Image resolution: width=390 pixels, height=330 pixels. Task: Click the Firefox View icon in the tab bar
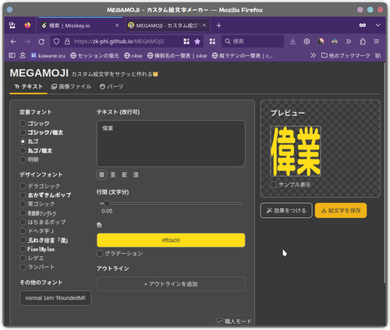click(x=12, y=25)
